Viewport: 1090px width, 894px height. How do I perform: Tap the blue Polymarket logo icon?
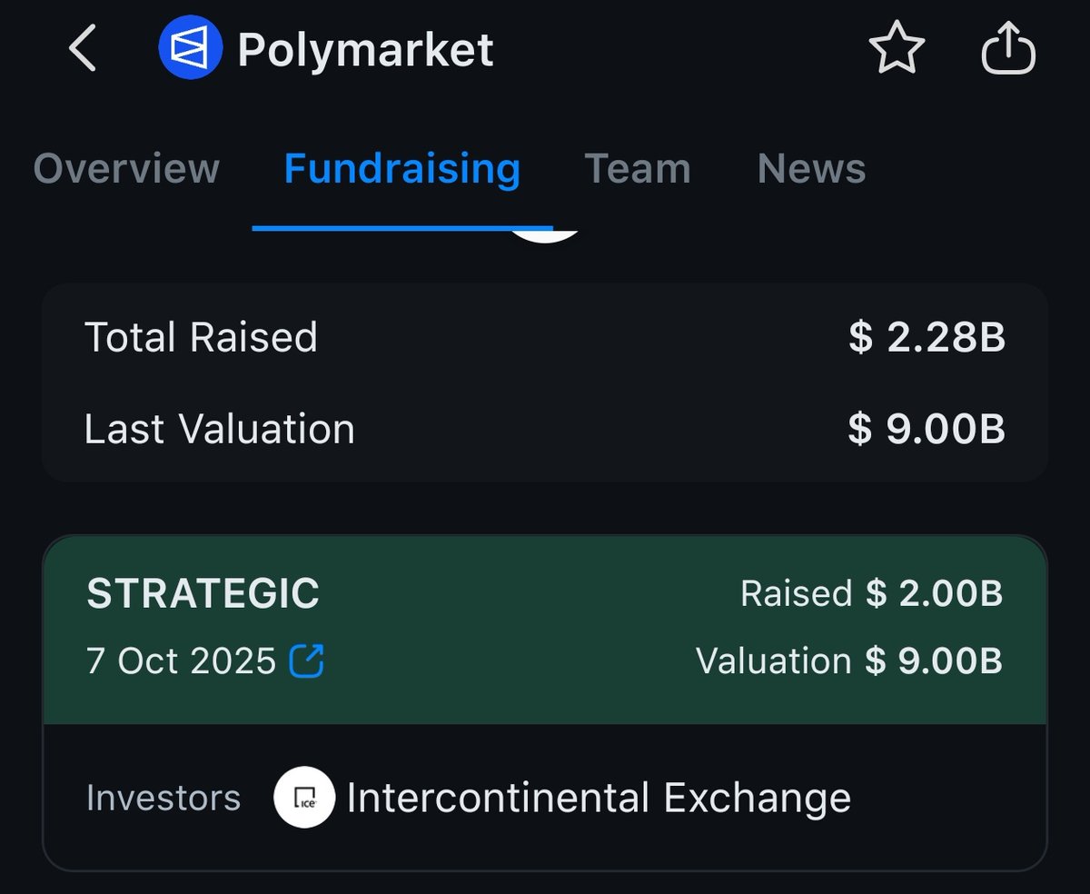191,48
